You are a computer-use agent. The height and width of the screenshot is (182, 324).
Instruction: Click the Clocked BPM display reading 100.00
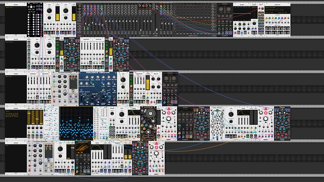coord(31,9)
